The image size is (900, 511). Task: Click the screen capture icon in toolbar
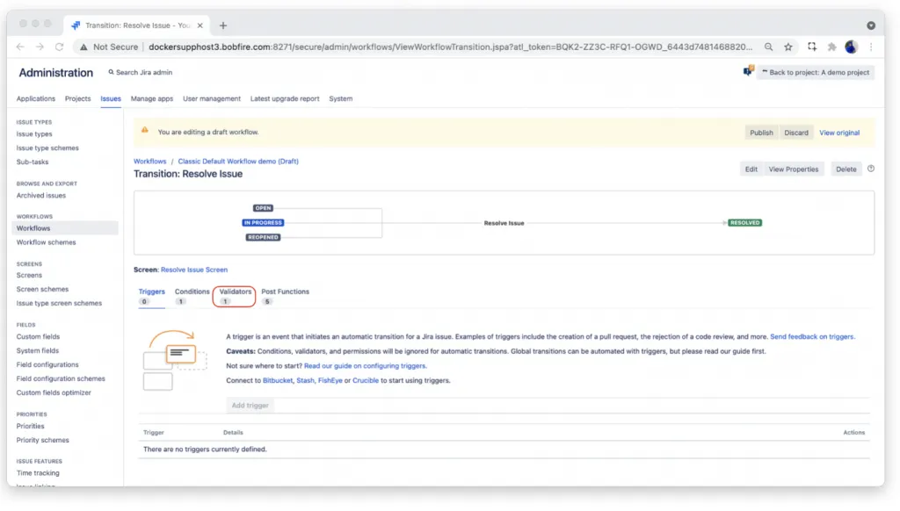click(811, 47)
